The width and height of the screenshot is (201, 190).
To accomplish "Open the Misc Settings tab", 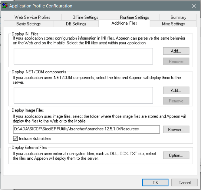I will [173, 24].
